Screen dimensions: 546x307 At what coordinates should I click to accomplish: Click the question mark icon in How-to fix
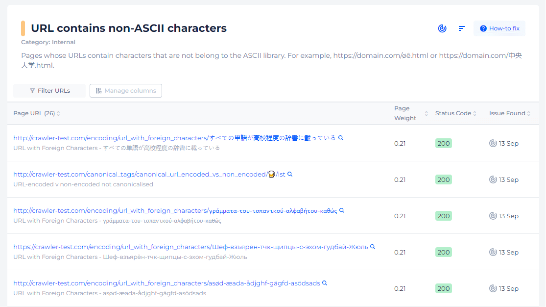[x=484, y=28]
